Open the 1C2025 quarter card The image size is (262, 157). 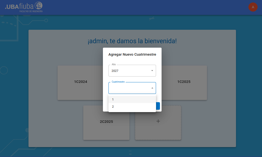[x=184, y=82]
